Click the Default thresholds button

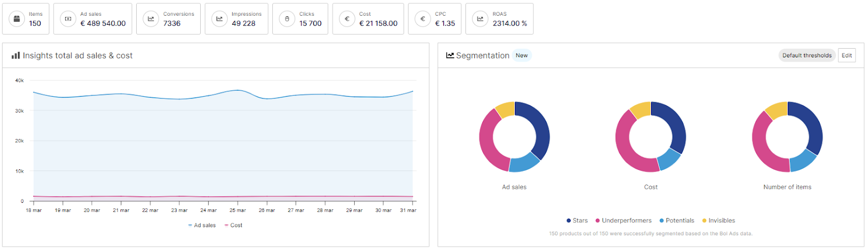(807, 55)
